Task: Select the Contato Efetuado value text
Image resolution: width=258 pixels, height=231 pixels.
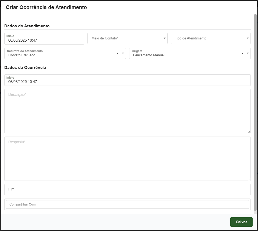Action: pyautogui.click(x=22, y=55)
